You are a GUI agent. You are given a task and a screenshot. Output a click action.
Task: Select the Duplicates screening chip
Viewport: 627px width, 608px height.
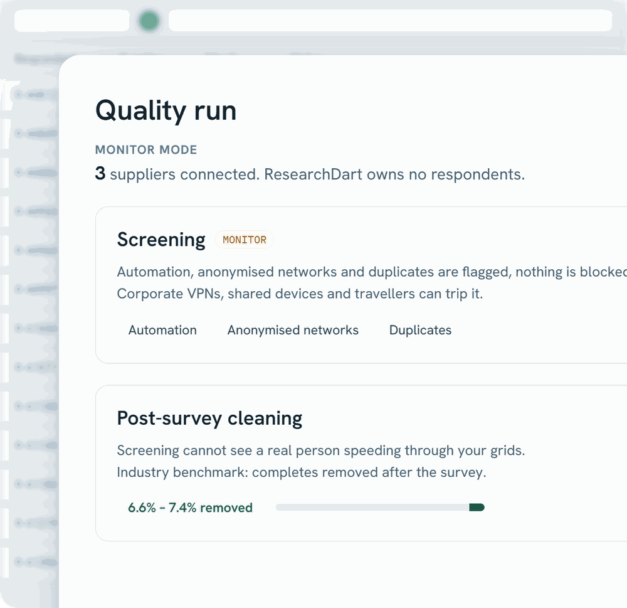click(x=420, y=330)
